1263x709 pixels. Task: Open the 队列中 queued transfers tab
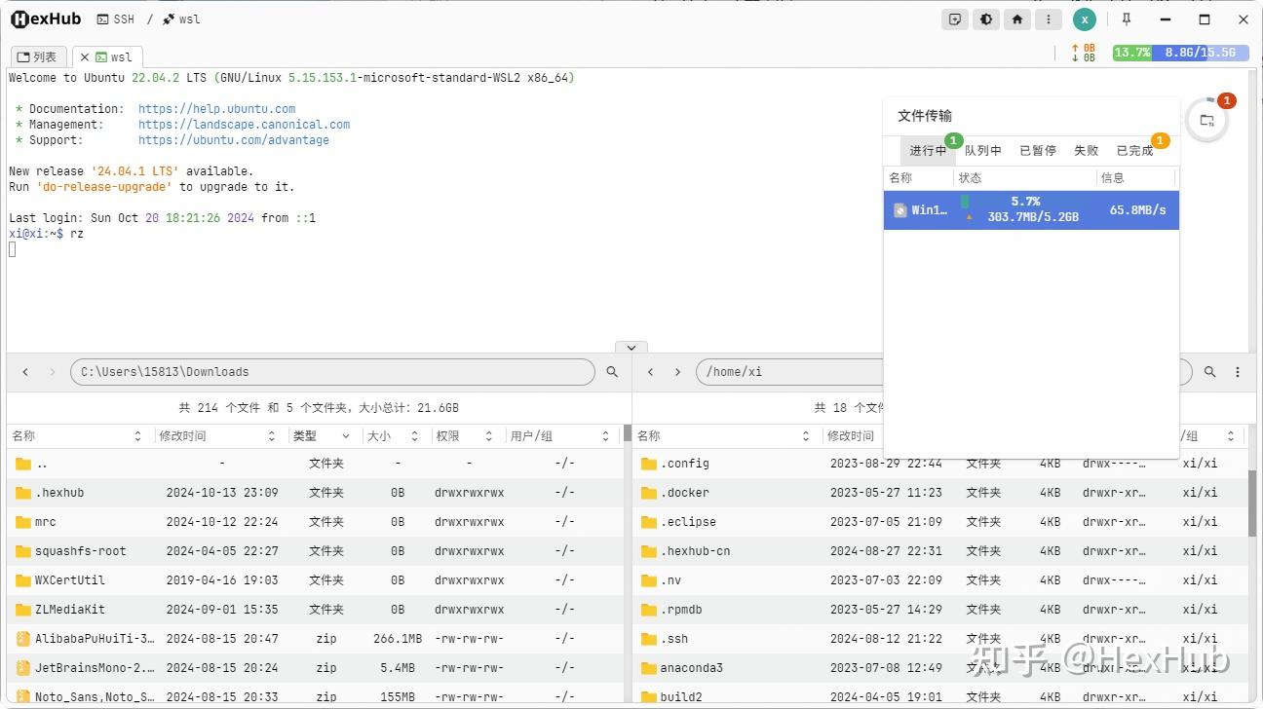983,150
